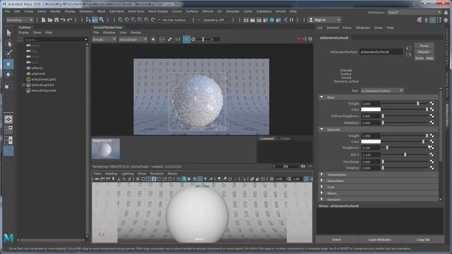
Task: Pick the Select tool arrow in the toolbox
Action: [x=8, y=33]
